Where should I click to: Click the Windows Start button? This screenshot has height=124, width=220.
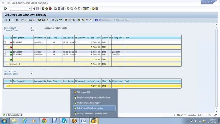[x=4, y=121]
